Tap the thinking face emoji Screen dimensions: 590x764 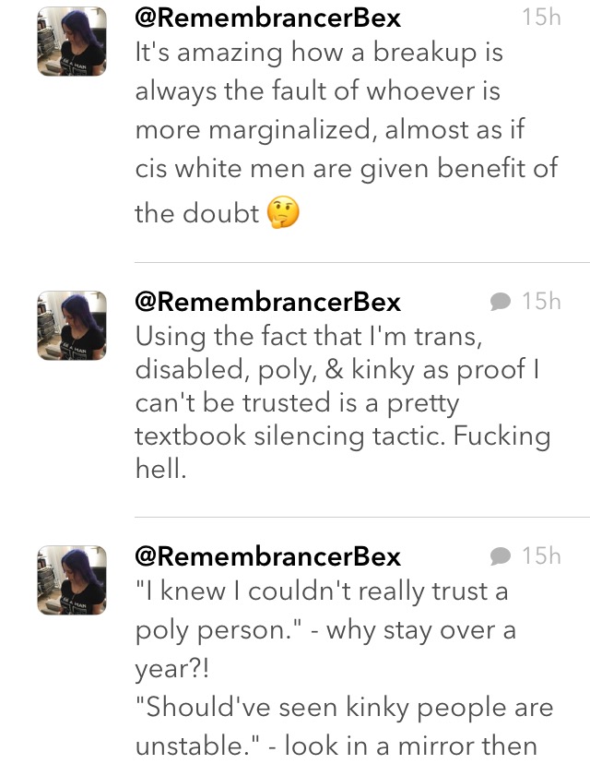tap(283, 212)
